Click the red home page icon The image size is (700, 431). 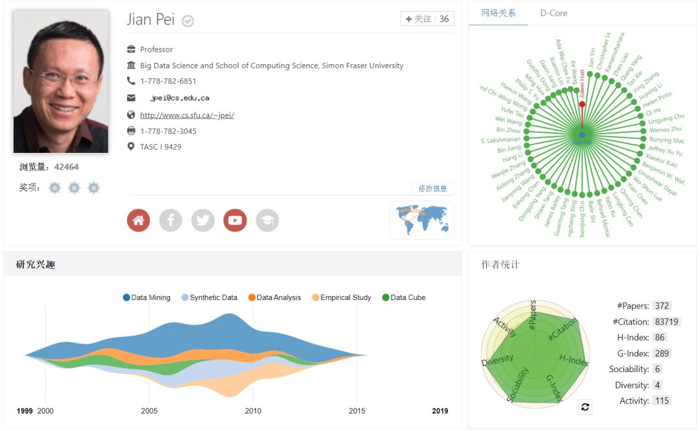coord(138,220)
